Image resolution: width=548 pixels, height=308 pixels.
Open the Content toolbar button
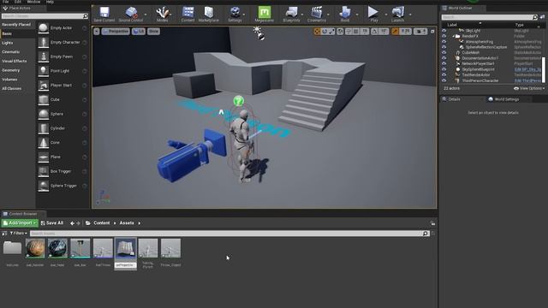click(x=188, y=15)
